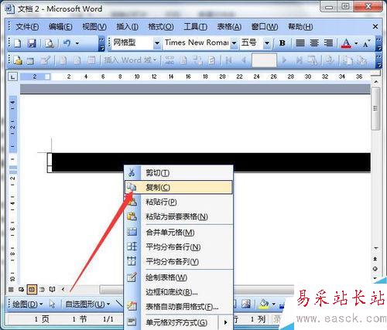Apply justified text alignment
387x330 pixels.
(300, 43)
